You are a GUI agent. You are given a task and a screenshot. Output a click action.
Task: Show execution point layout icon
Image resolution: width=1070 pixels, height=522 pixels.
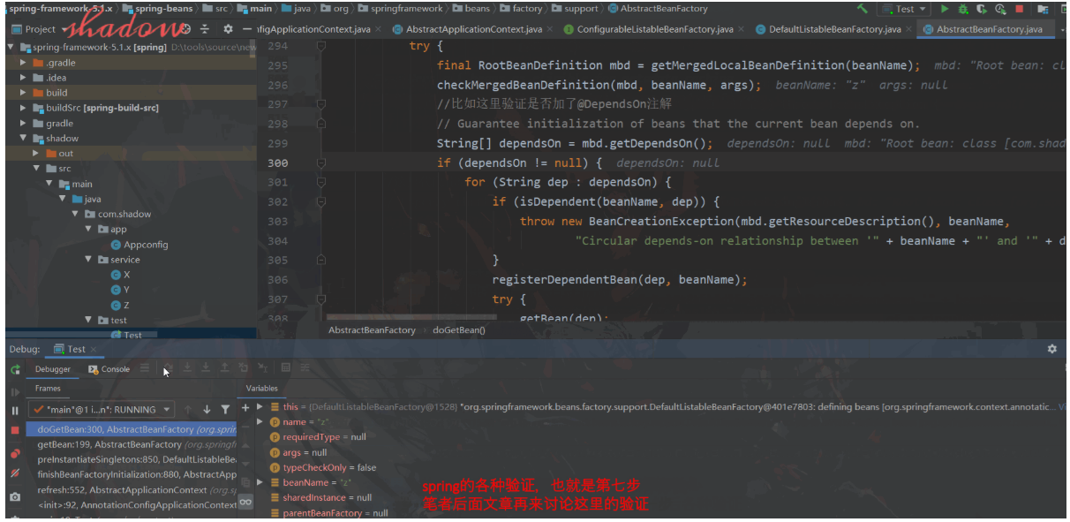(x=145, y=368)
